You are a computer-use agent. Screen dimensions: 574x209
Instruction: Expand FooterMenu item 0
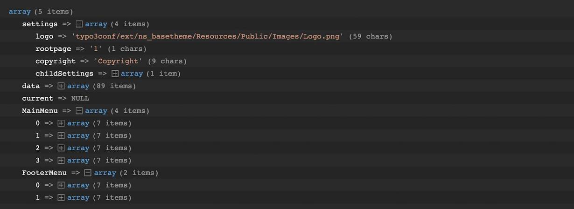click(61, 185)
